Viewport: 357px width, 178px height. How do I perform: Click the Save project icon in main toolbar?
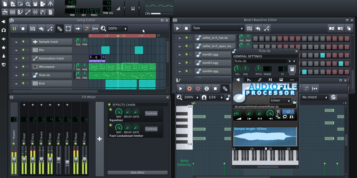pos(35,4)
